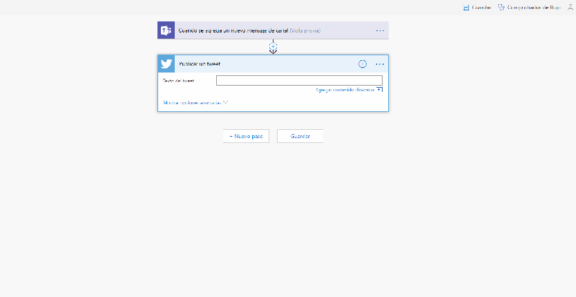Collapse the 'Publicar un tweet' card title
The width and height of the screenshot is (576, 297).
pyautogui.click(x=200, y=64)
